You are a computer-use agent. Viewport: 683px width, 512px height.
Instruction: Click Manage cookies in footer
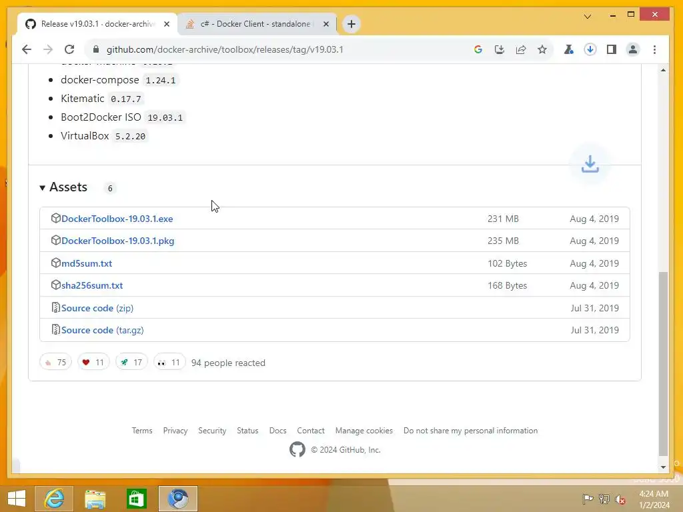point(364,431)
